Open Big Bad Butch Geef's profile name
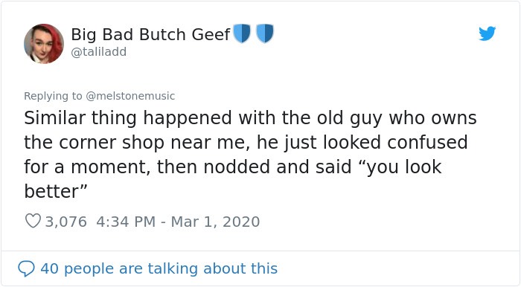Viewport: 521px width, 287px height. coord(150,34)
